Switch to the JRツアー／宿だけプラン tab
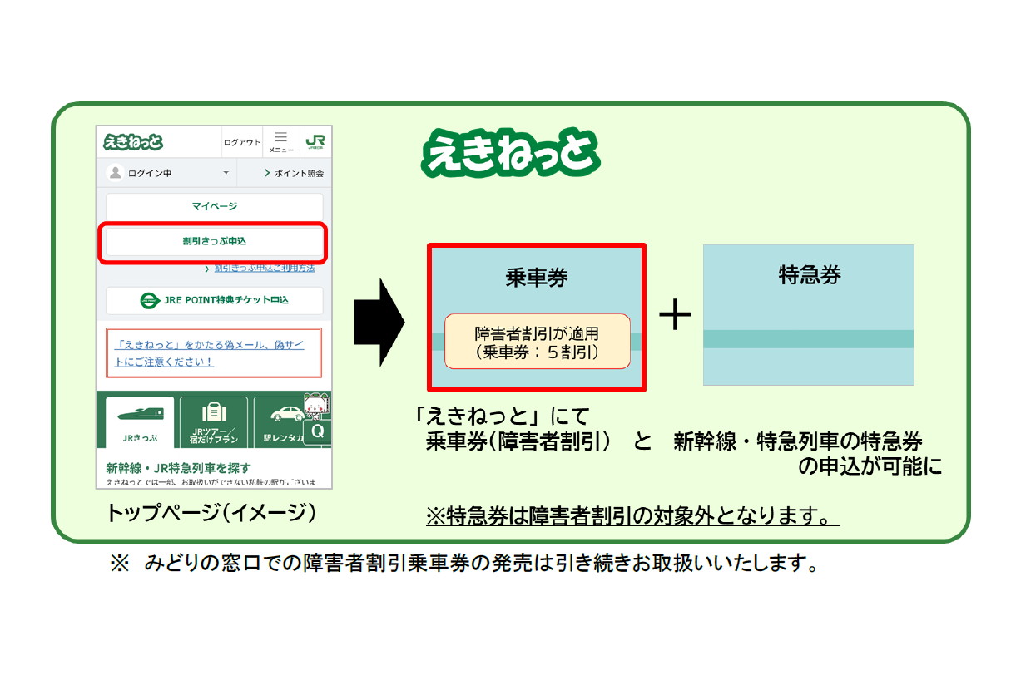The width and height of the screenshot is (1021, 680). point(215,435)
